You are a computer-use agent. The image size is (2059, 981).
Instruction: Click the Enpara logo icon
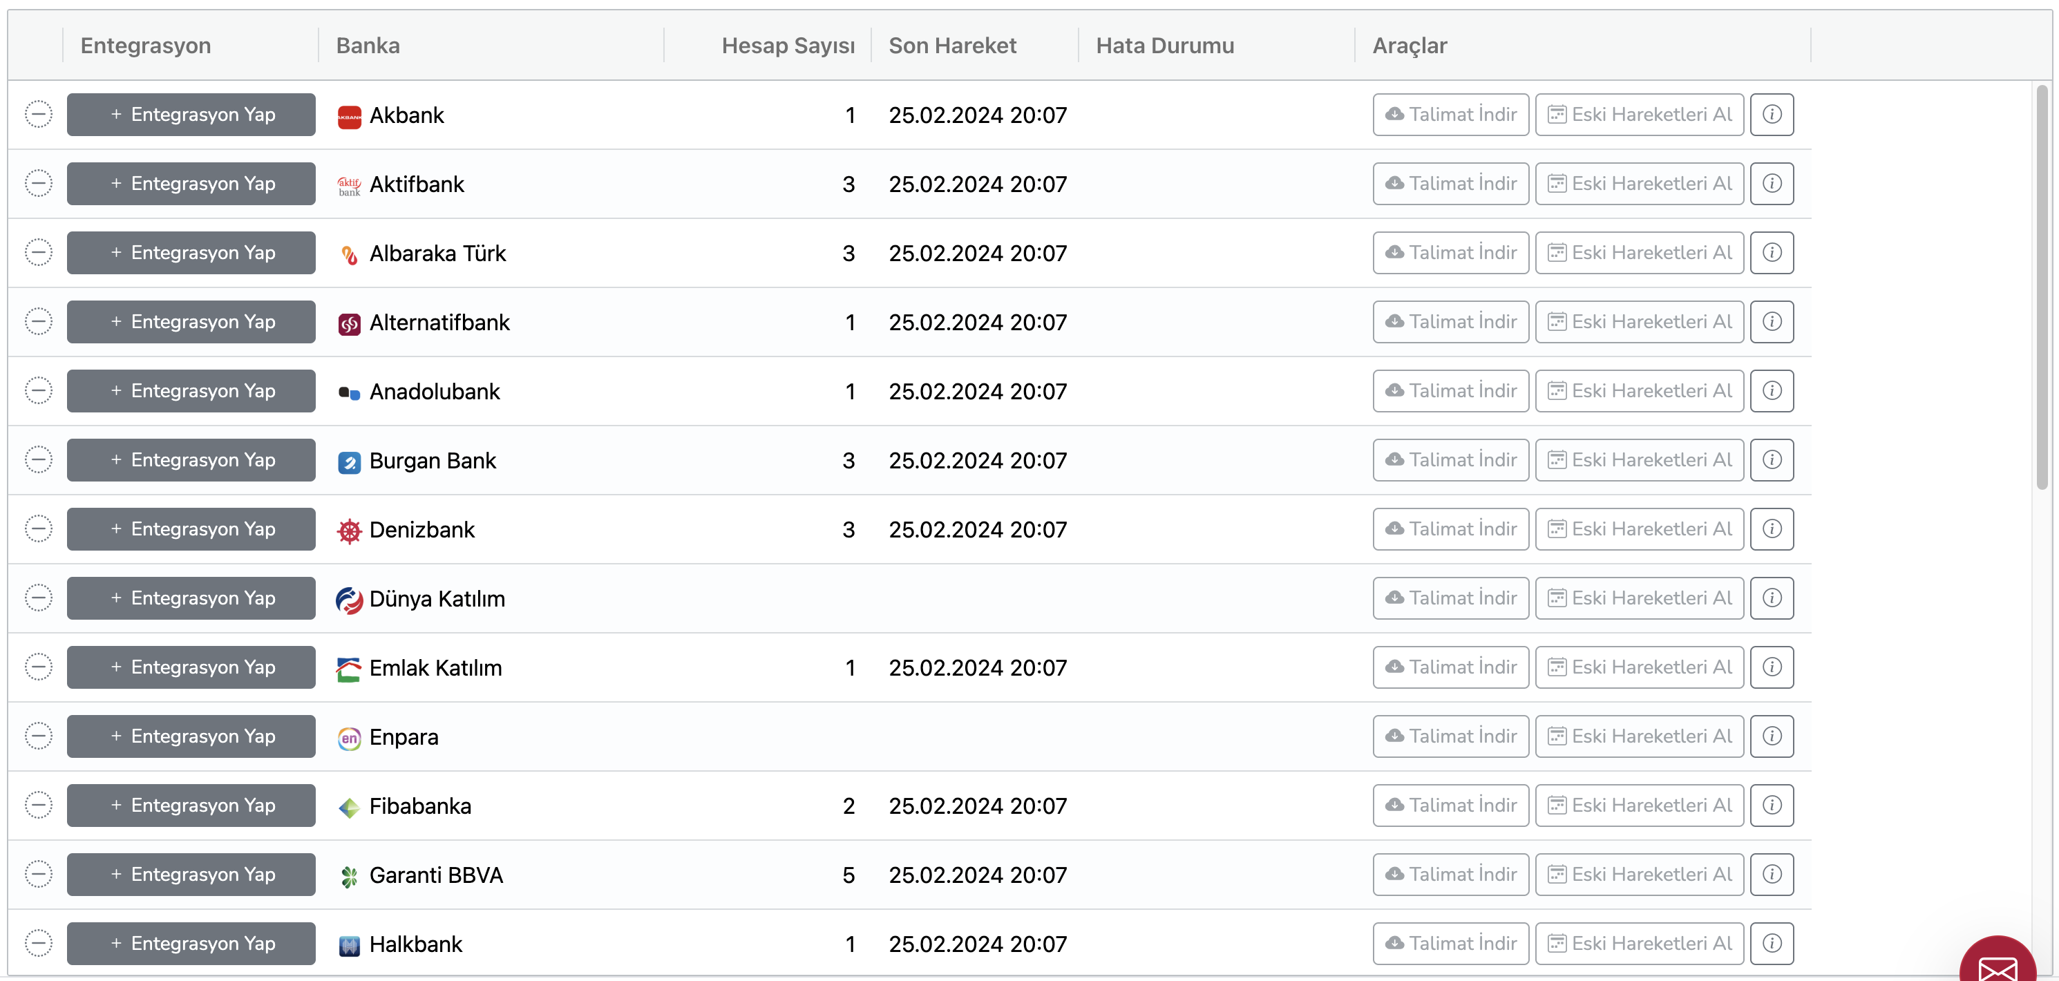(x=350, y=736)
